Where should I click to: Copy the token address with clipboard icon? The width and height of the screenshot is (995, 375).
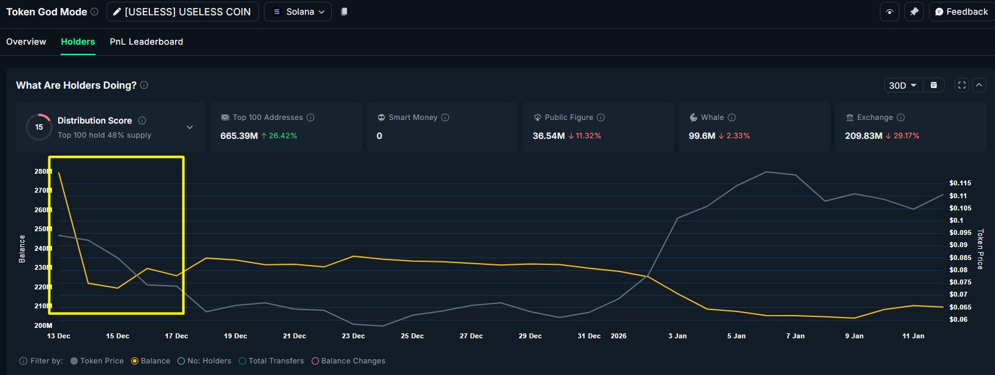point(344,12)
